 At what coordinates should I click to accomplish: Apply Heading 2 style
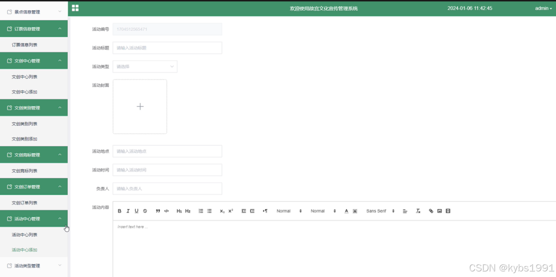point(188,211)
